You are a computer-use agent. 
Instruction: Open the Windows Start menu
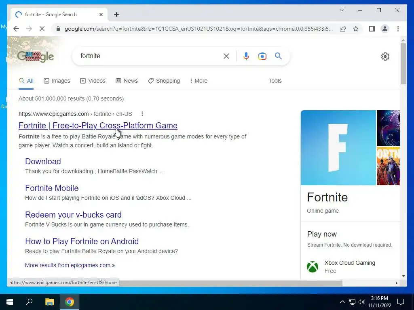point(10,302)
